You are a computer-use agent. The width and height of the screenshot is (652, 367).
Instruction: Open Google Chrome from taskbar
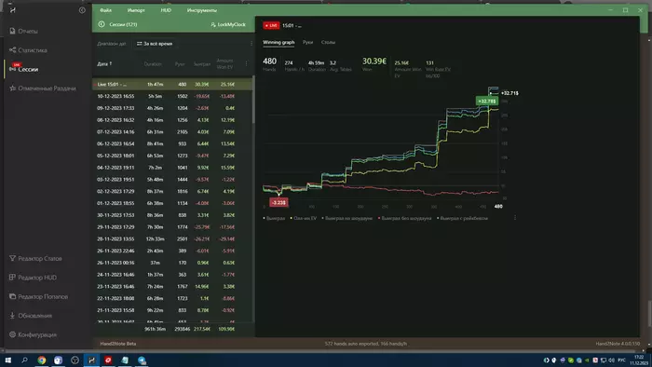click(x=42, y=360)
